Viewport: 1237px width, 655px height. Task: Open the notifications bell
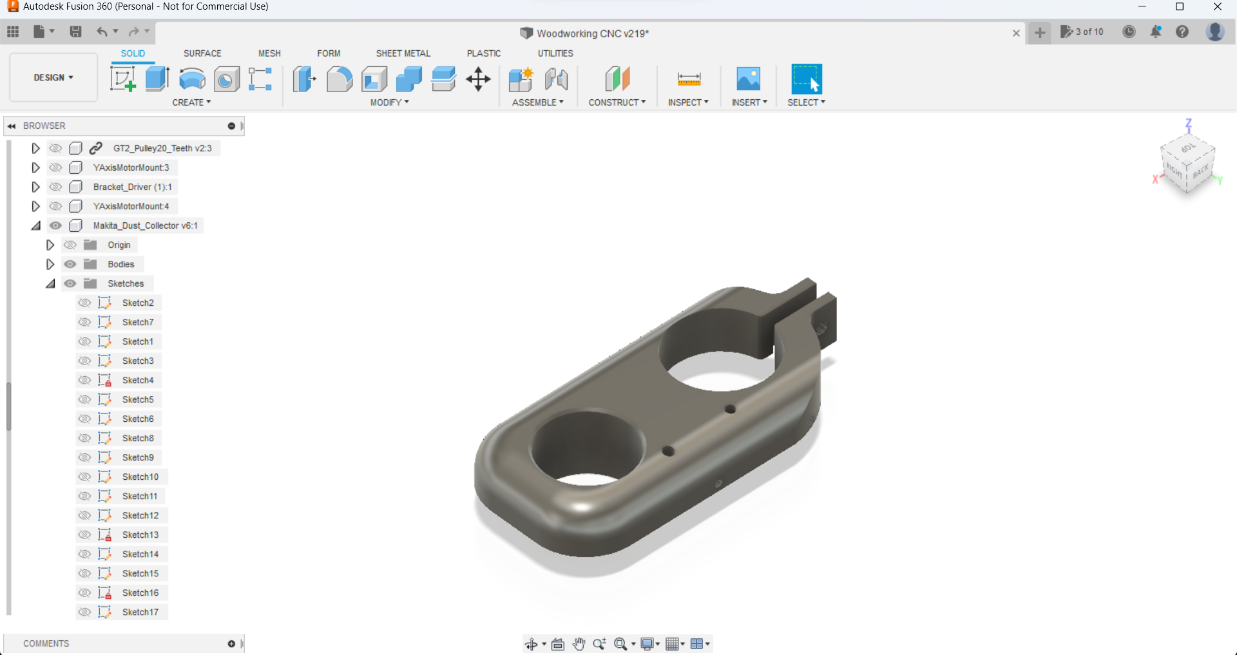tap(1156, 32)
